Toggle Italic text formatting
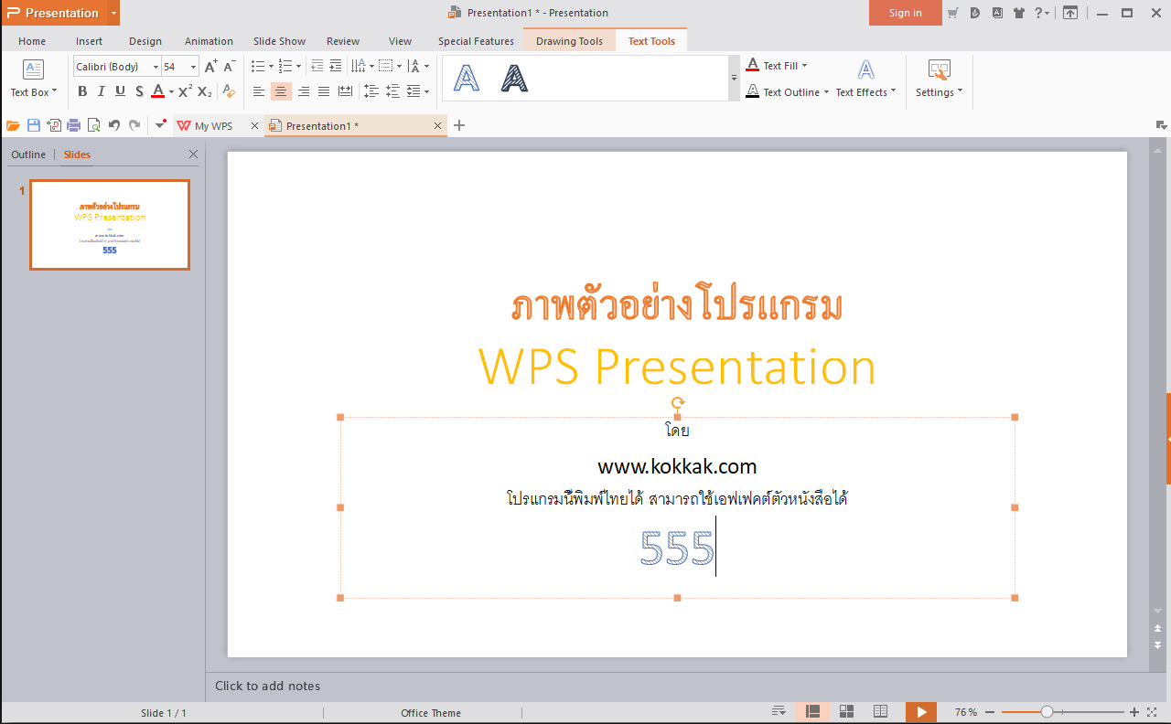Screen dimensions: 1171x724 (101, 91)
